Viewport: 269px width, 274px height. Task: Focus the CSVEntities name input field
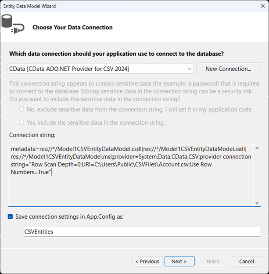(x=142, y=231)
